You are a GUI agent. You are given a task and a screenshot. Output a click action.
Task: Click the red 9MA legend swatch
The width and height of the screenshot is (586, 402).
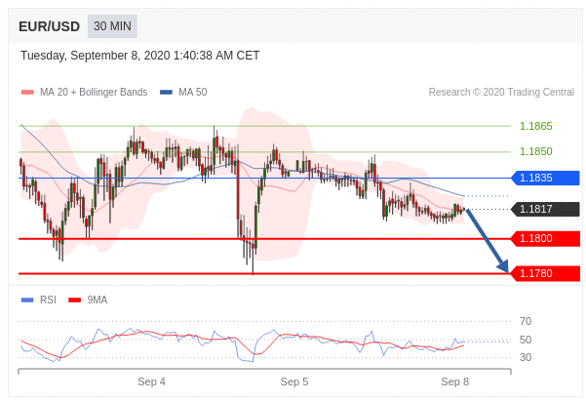pos(75,300)
